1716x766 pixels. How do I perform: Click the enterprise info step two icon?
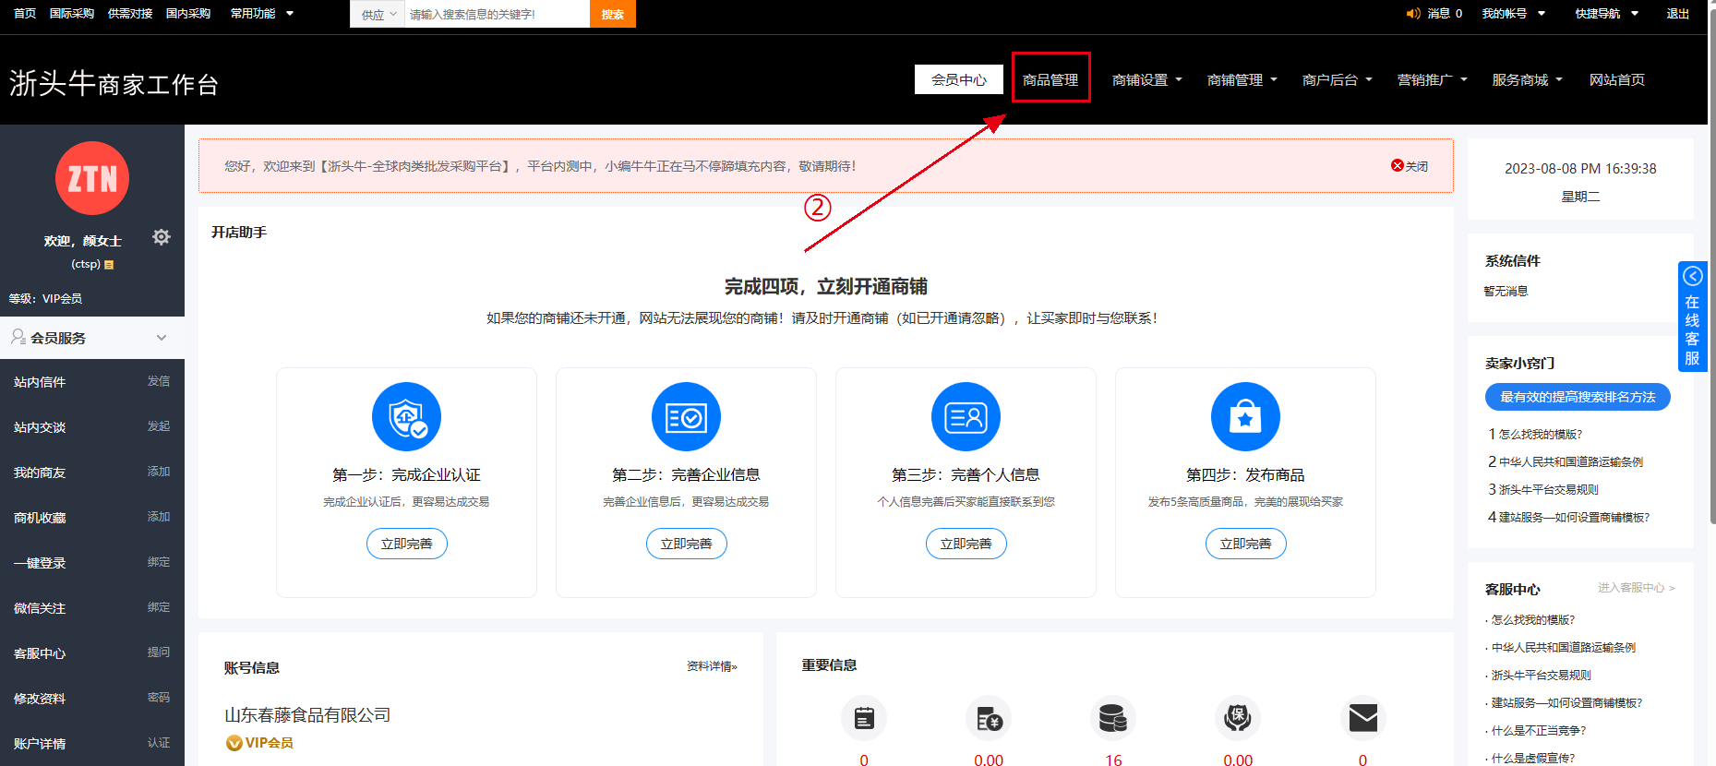(686, 417)
